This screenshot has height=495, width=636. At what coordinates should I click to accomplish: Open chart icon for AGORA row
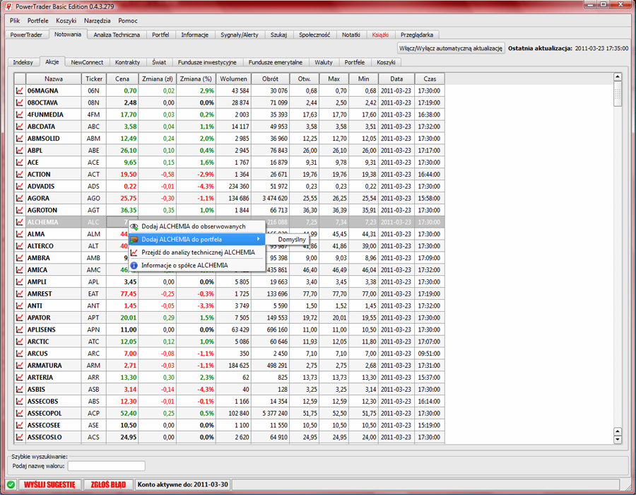20,199
